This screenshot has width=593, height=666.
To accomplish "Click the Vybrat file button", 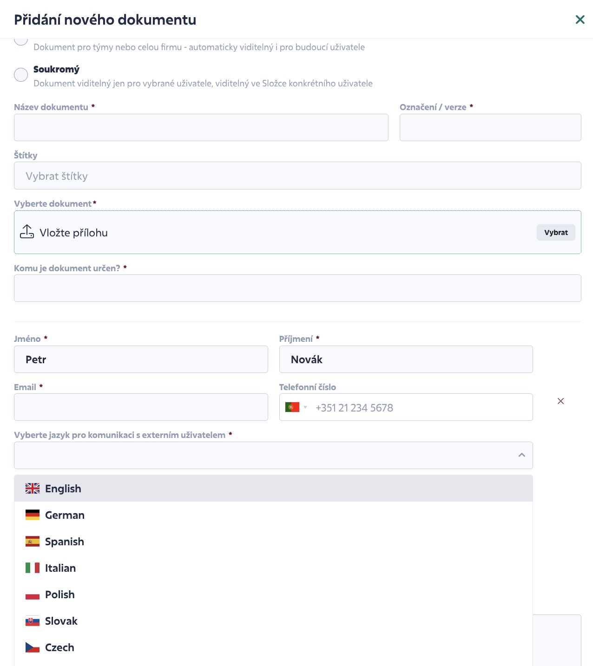I will click(556, 232).
